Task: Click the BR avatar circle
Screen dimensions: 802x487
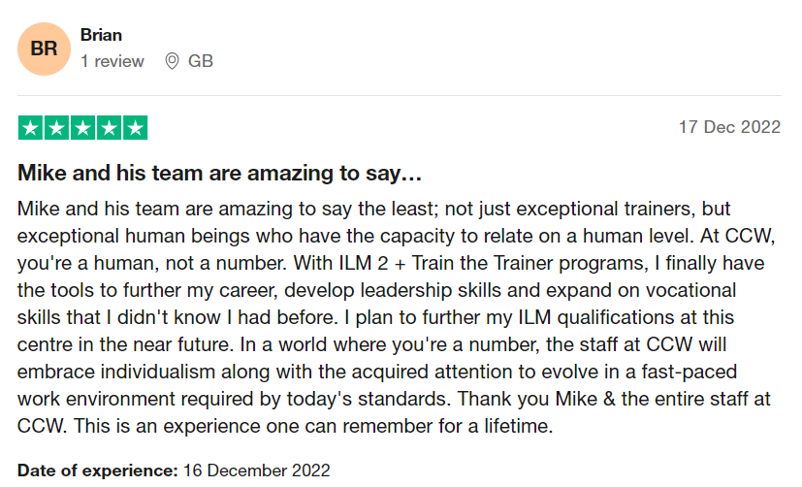Action: click(44, 49)
